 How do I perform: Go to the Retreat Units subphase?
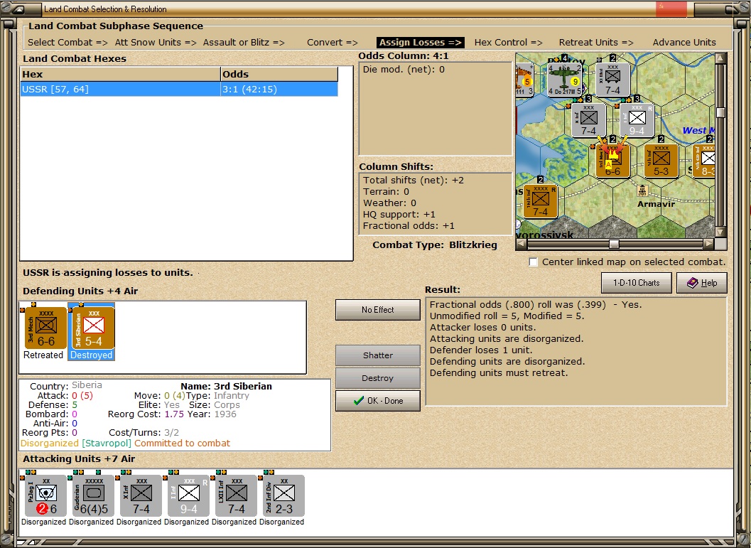pos(596,43)
